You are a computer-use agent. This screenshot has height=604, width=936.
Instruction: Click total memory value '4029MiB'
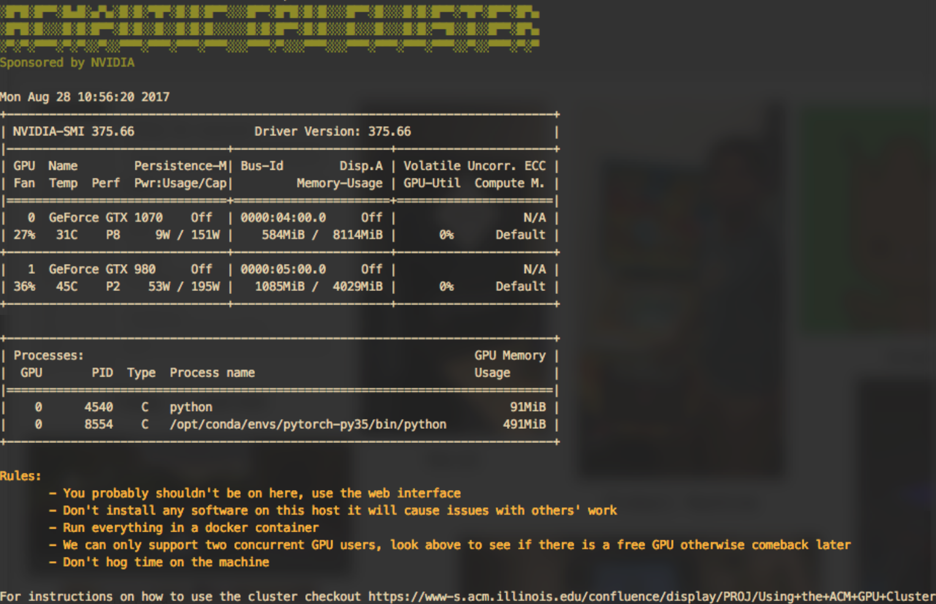(x=358, y=286)
